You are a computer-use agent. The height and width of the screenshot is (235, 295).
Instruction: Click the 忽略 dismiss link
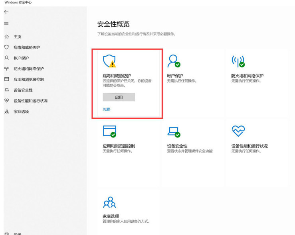coord(107,109)
